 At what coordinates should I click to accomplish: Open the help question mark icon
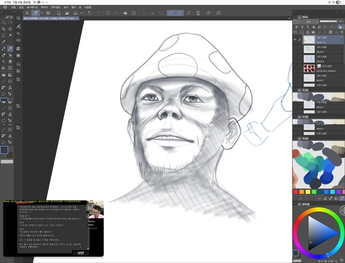[209, 13]
